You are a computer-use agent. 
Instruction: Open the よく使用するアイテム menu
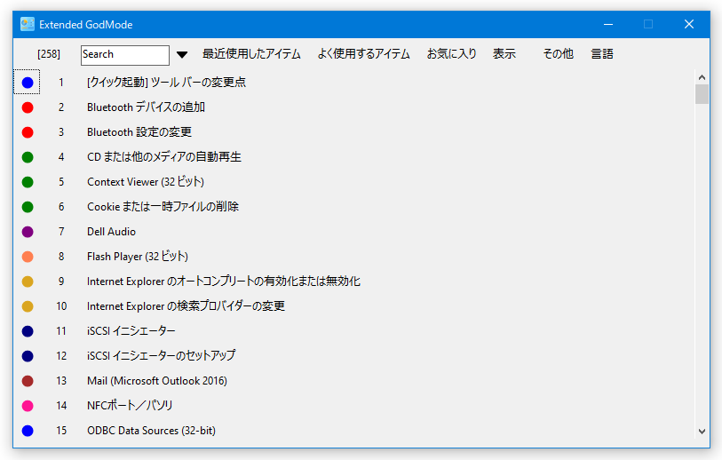[x=363, y=54]
